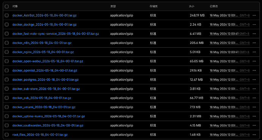The height and width of the screenshot is (140, 262).
Task: Click the 大小 column header
Action: click(x=191, y=6)
